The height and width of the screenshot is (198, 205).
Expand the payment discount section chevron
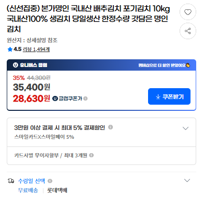click(185, 128)
